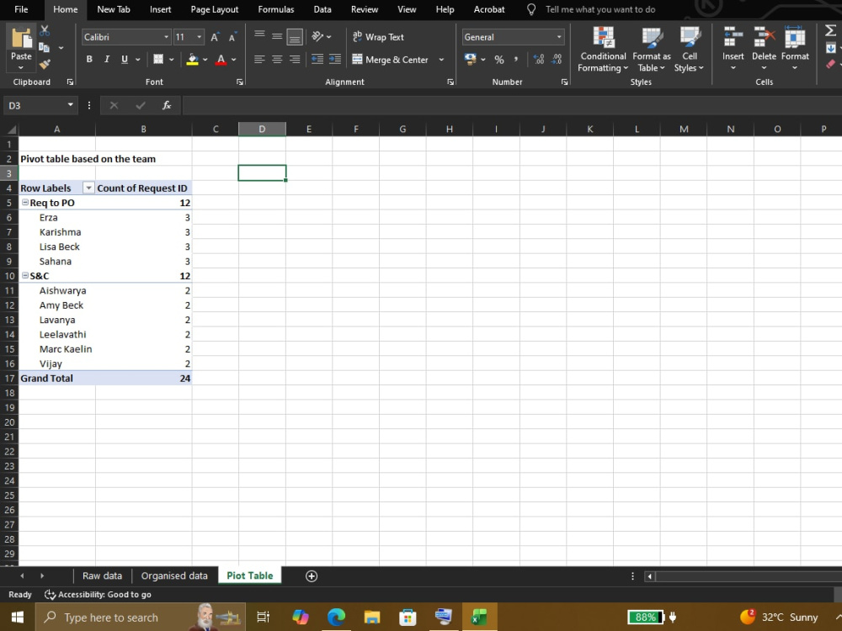Image resolution: width=842 pixels, height=631 pixels.
Task: Switch to the Insert ribbon tab
Action: pos(160,9)
